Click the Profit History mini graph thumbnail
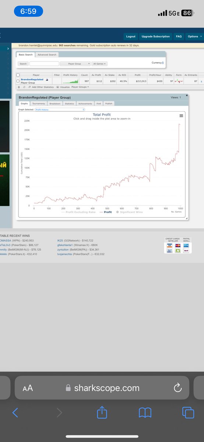204x442 pixels. tap(71, 81)
